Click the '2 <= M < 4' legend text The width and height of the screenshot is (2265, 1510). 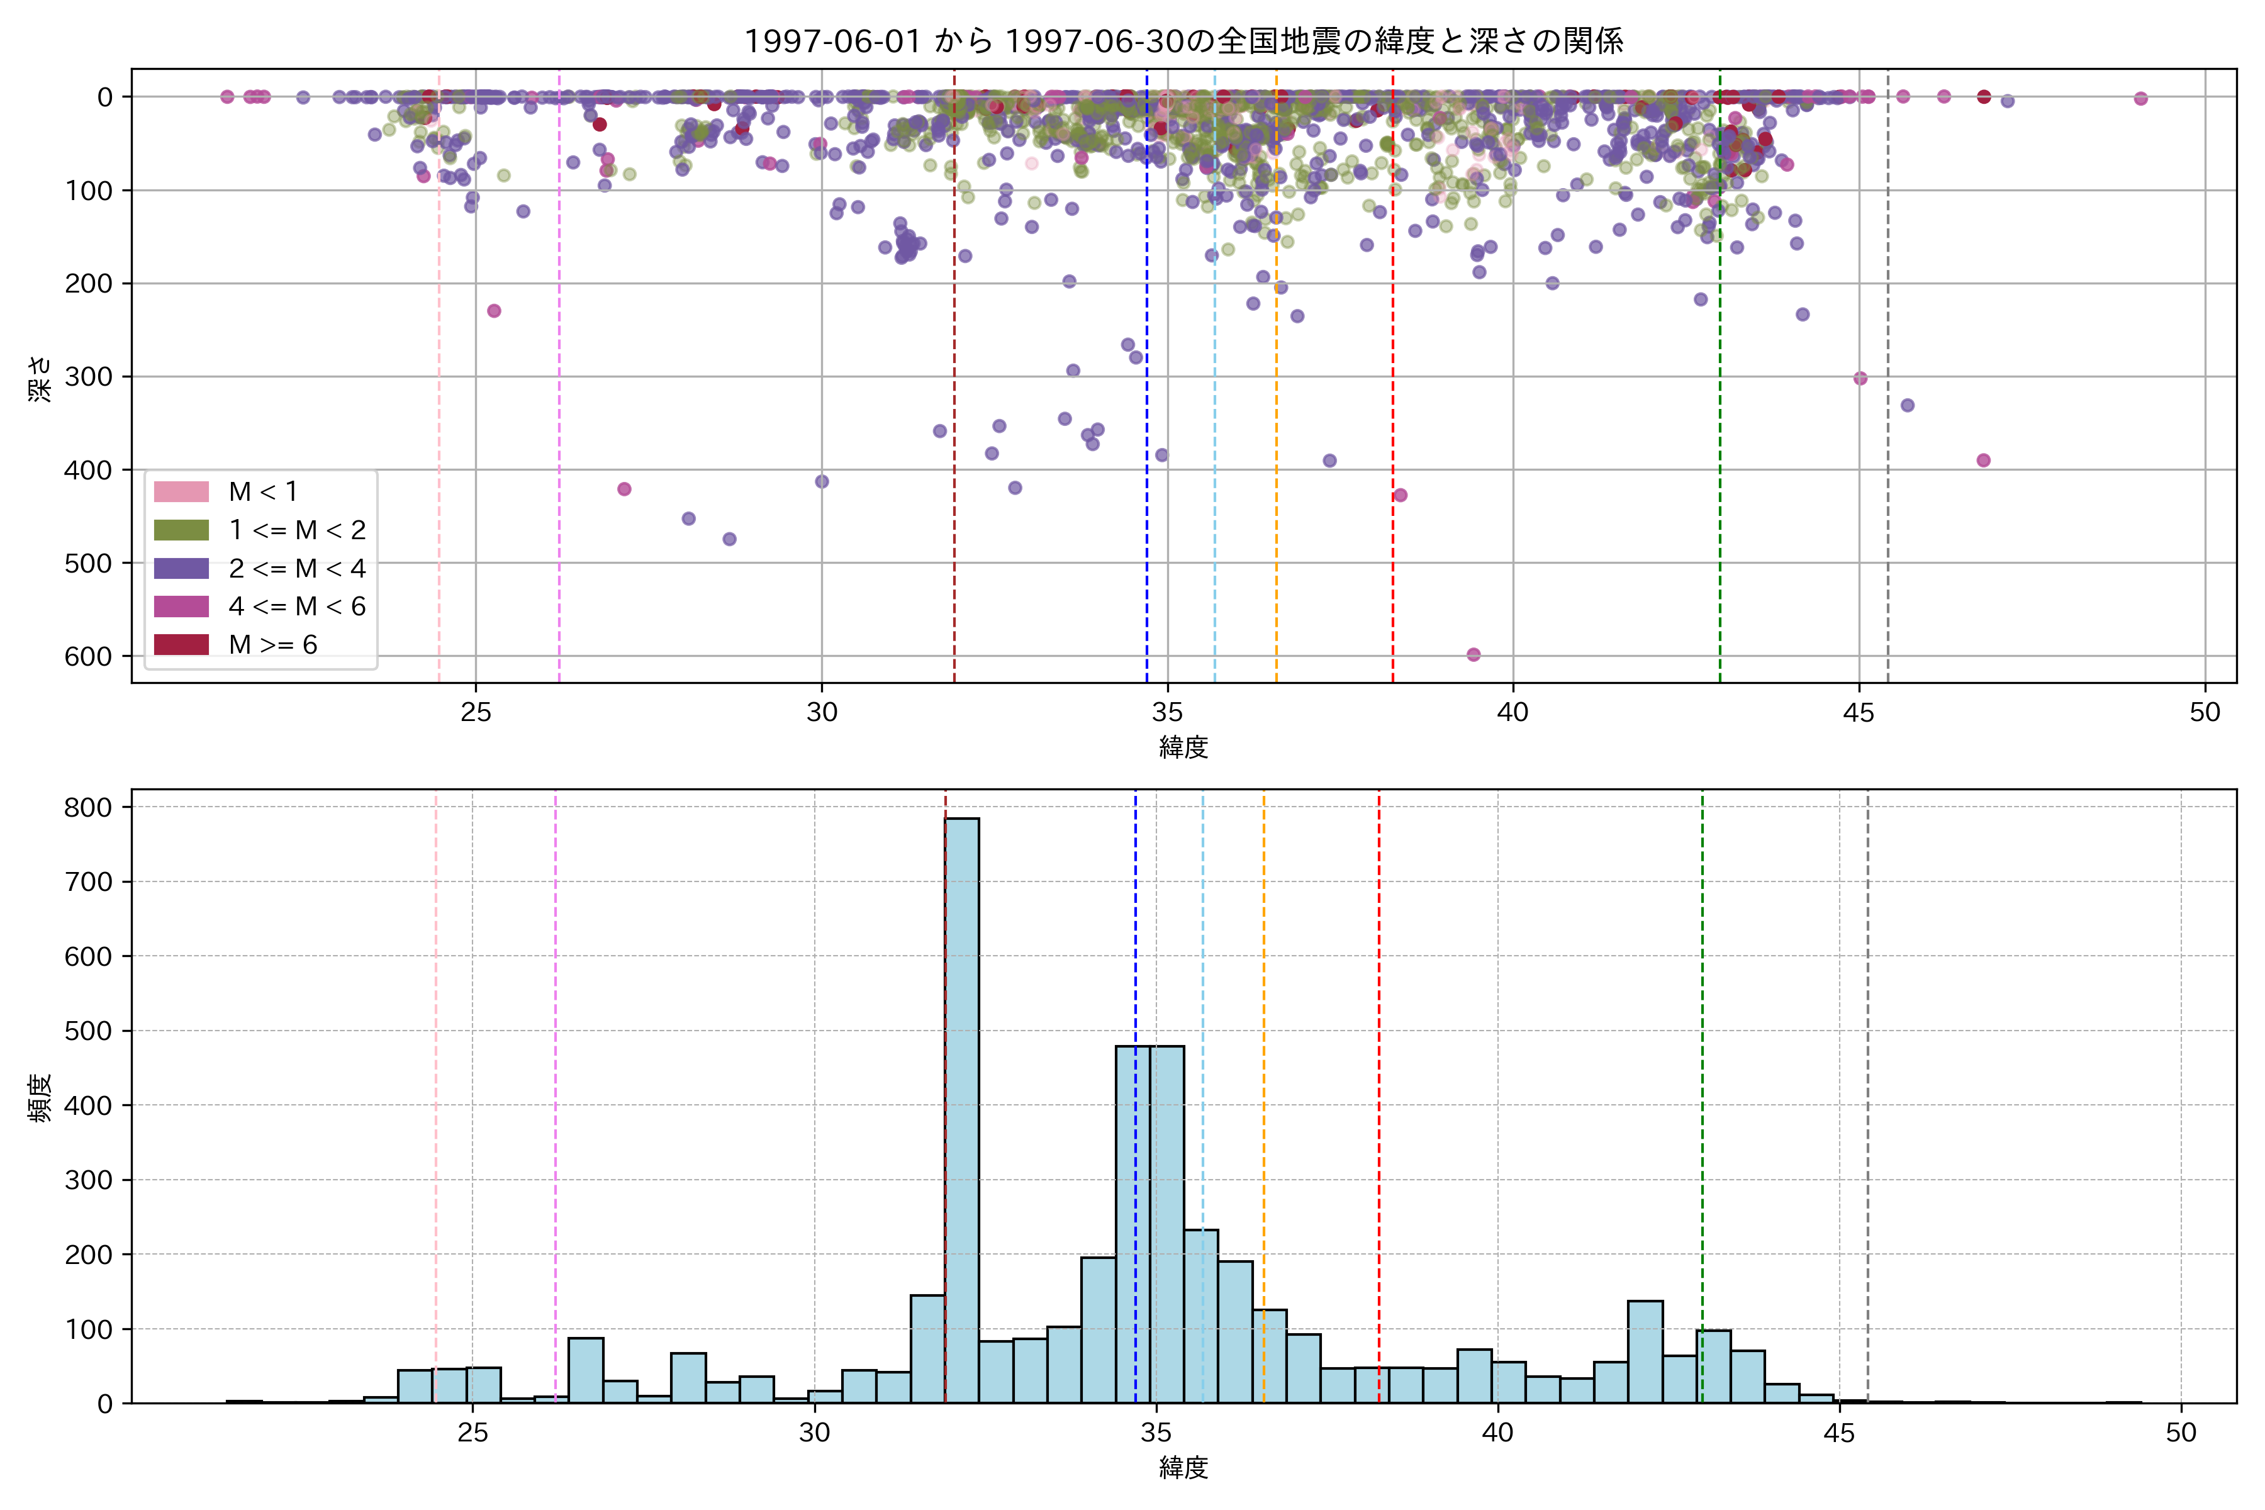click(296, 569)
